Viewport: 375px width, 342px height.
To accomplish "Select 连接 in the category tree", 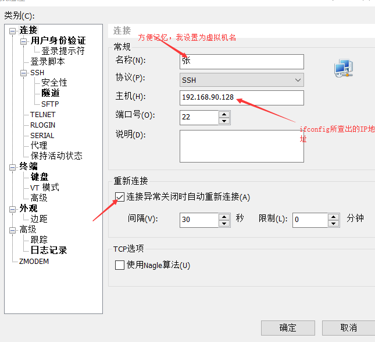I will pyautogui.click(x=28, y=30).
